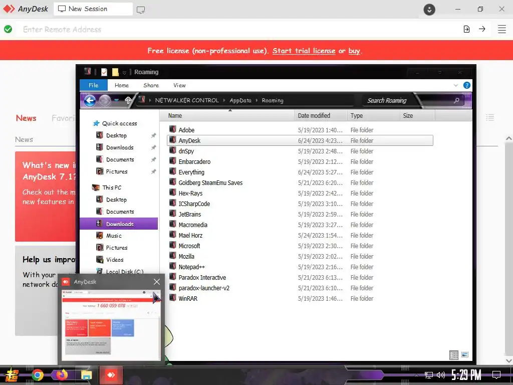This screenshot has height=385, width=513.
Task: Expand breadcrumb arrow before Roaming
Action: [256, 100]
